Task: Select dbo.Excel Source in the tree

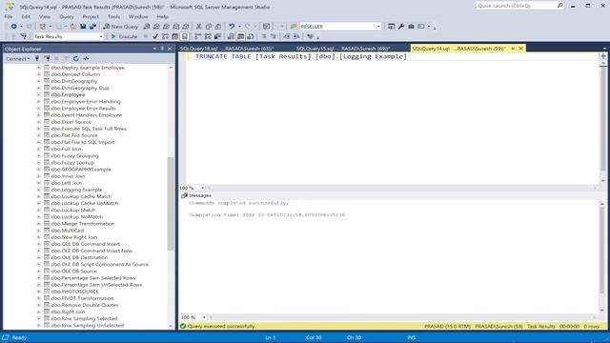Action: (71, 122)
